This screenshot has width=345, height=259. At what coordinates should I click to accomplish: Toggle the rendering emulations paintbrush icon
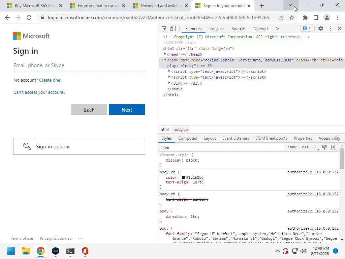point(324,147)
